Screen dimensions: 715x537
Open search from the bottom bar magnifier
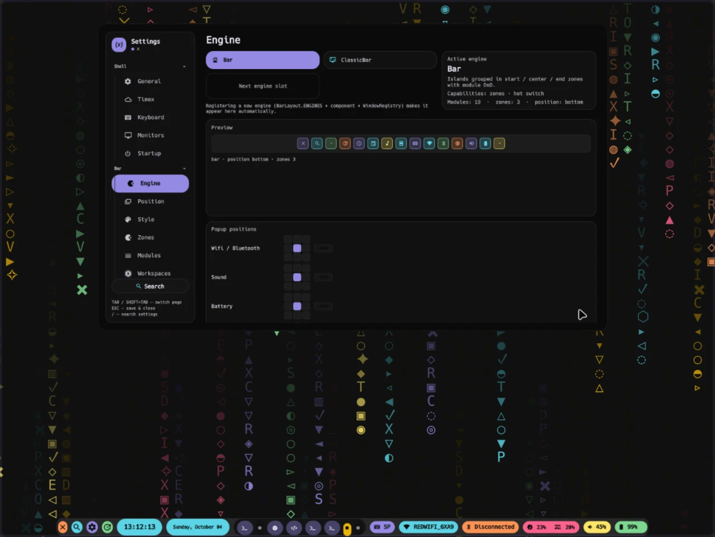77,527
